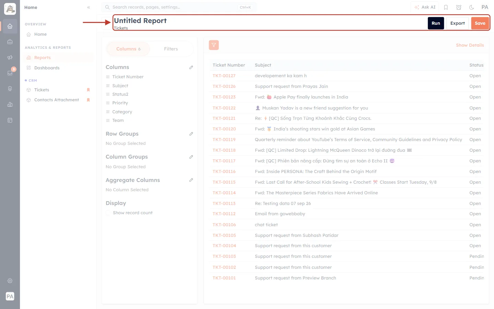Image resolution: width=494 pixels, height=309 pixels.
Task: Open PA user avatar at top right
Action: click(x=485, y=7)
